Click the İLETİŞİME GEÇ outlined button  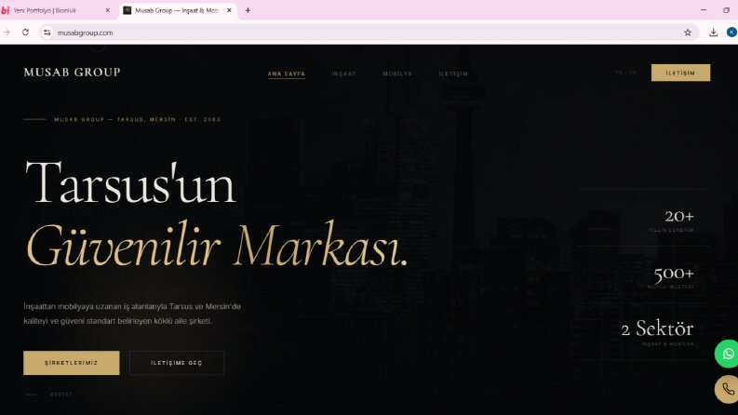coord(177,363)
